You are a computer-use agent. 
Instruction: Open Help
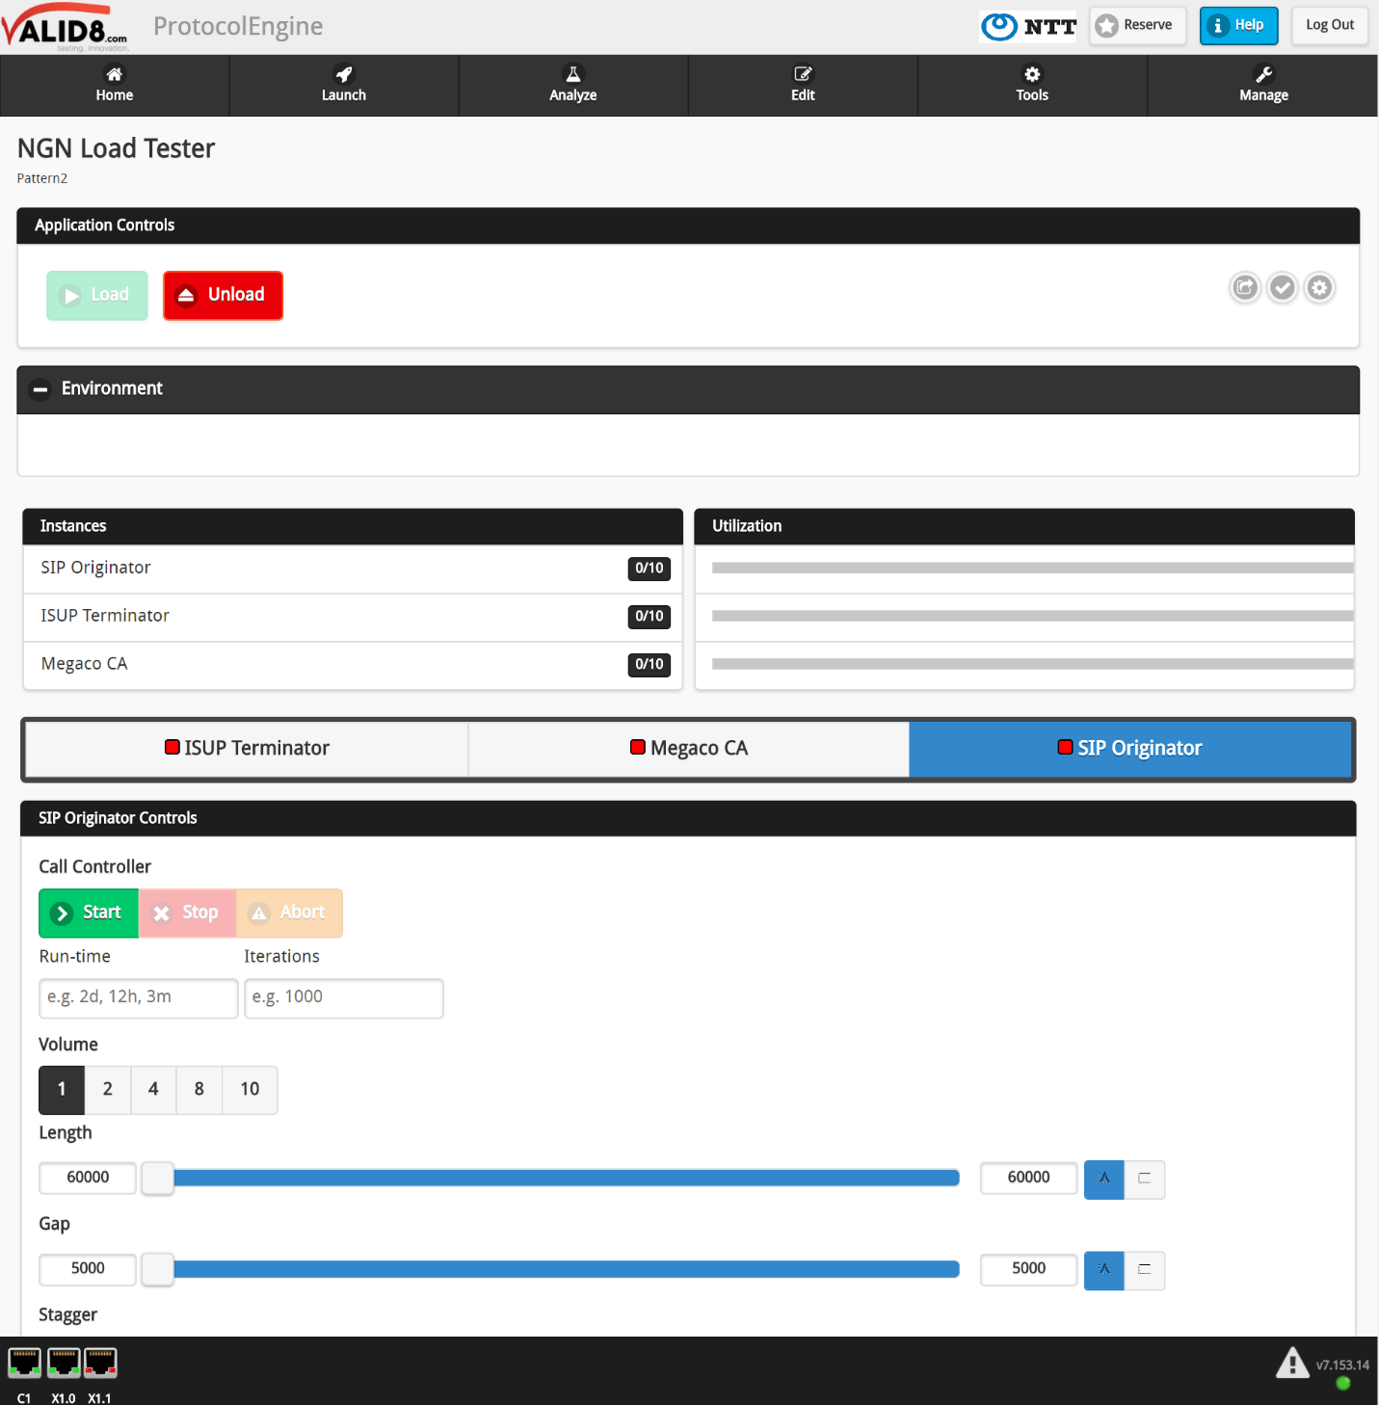[x=1238, y=26]
